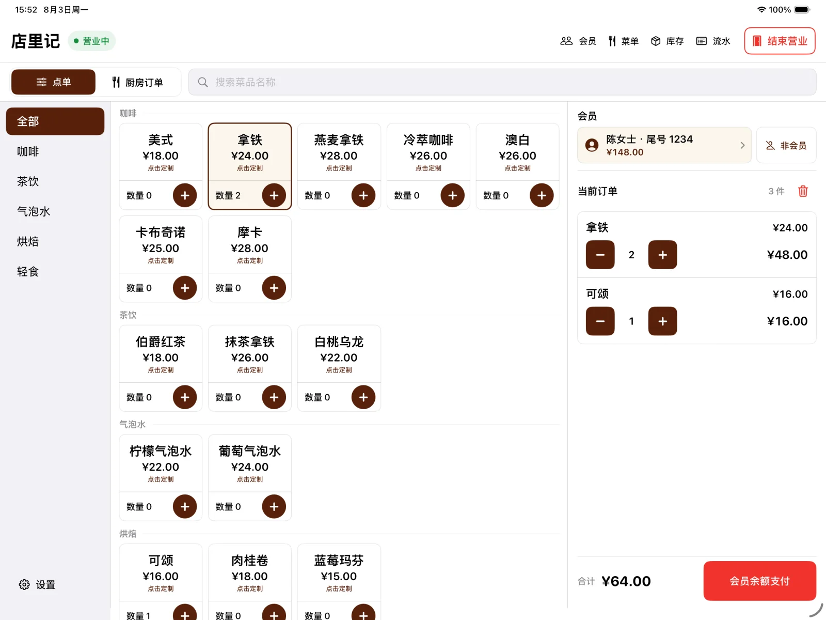
Task: Click the 营业中 status badge
Action: click(92, 41)
